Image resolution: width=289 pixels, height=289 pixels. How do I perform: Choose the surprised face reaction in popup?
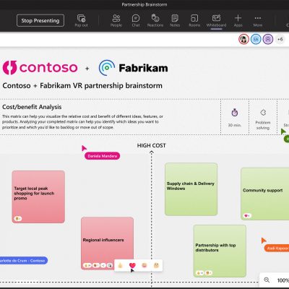[x=156, y=265]
